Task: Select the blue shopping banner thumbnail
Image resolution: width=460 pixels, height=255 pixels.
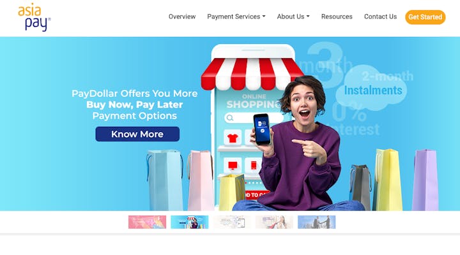Action: pos(190,222)
